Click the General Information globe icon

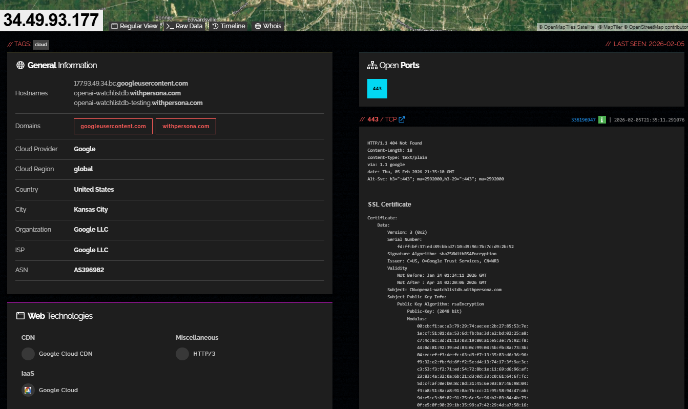tap(19, 65)
